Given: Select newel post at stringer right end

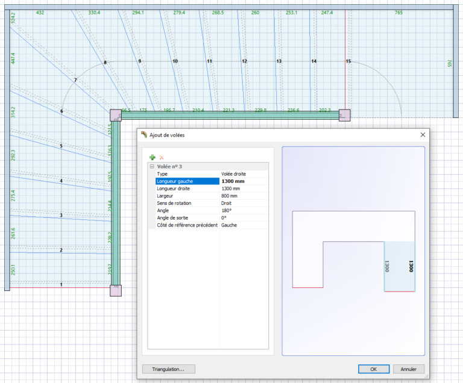Looking at the screenshot, I should coord(345,116).
